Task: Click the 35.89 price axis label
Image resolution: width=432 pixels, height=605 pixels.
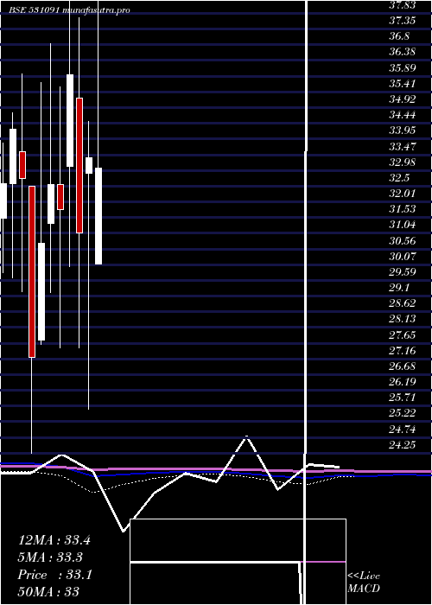Action: click(x=403, y=68)
